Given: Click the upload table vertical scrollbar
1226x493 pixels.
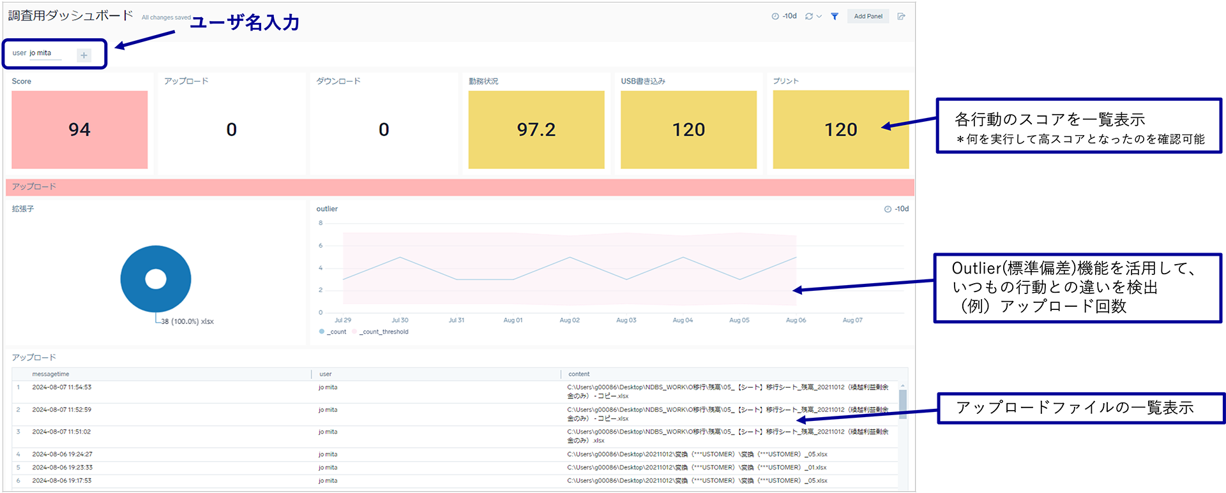Looking at the screenshot, I should [x=903, y=404].
